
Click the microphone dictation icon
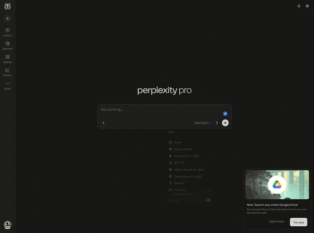(x=217, y=123)
